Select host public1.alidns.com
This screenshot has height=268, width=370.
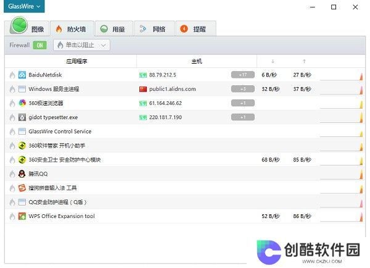click(x=173, y=89)
